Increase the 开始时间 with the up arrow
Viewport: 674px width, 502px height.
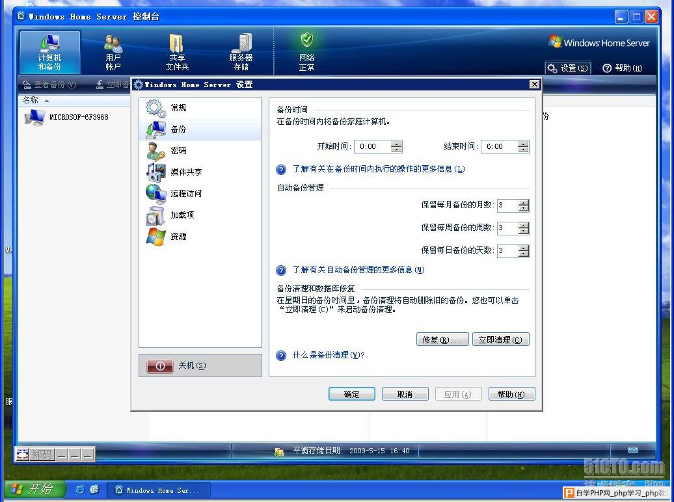(x=396, y=144)
